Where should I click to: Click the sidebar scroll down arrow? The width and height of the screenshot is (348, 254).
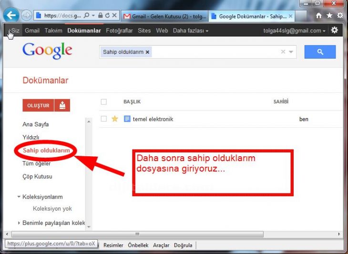point(89,227)
